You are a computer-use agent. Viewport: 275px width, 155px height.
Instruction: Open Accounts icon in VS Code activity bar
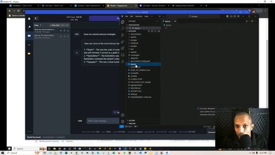(x=122, y=115)
